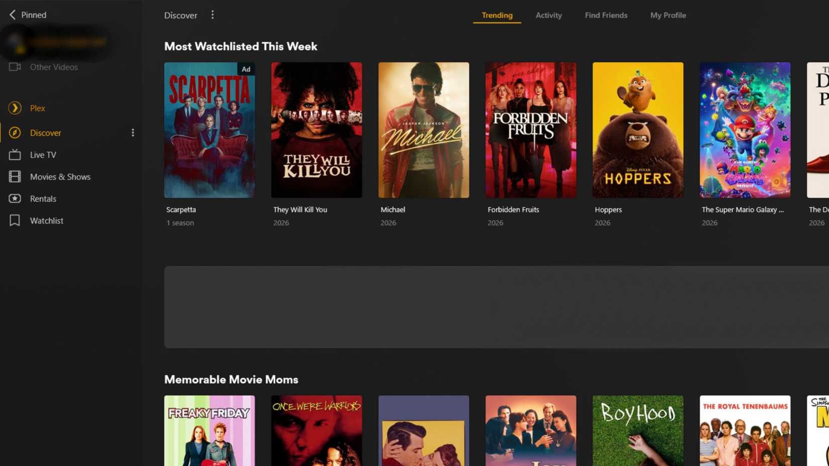Click the Hoppers title link
This screenshot has width=829, height=466.
608,209
